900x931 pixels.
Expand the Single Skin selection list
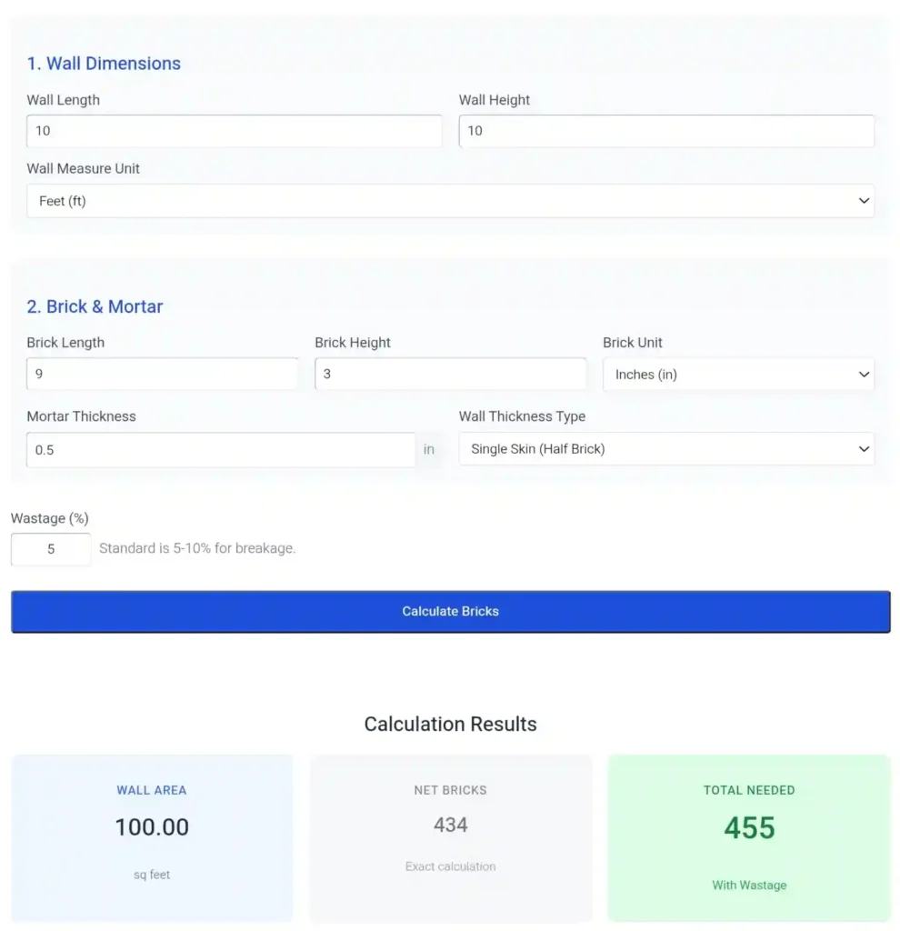coord(865,448)
